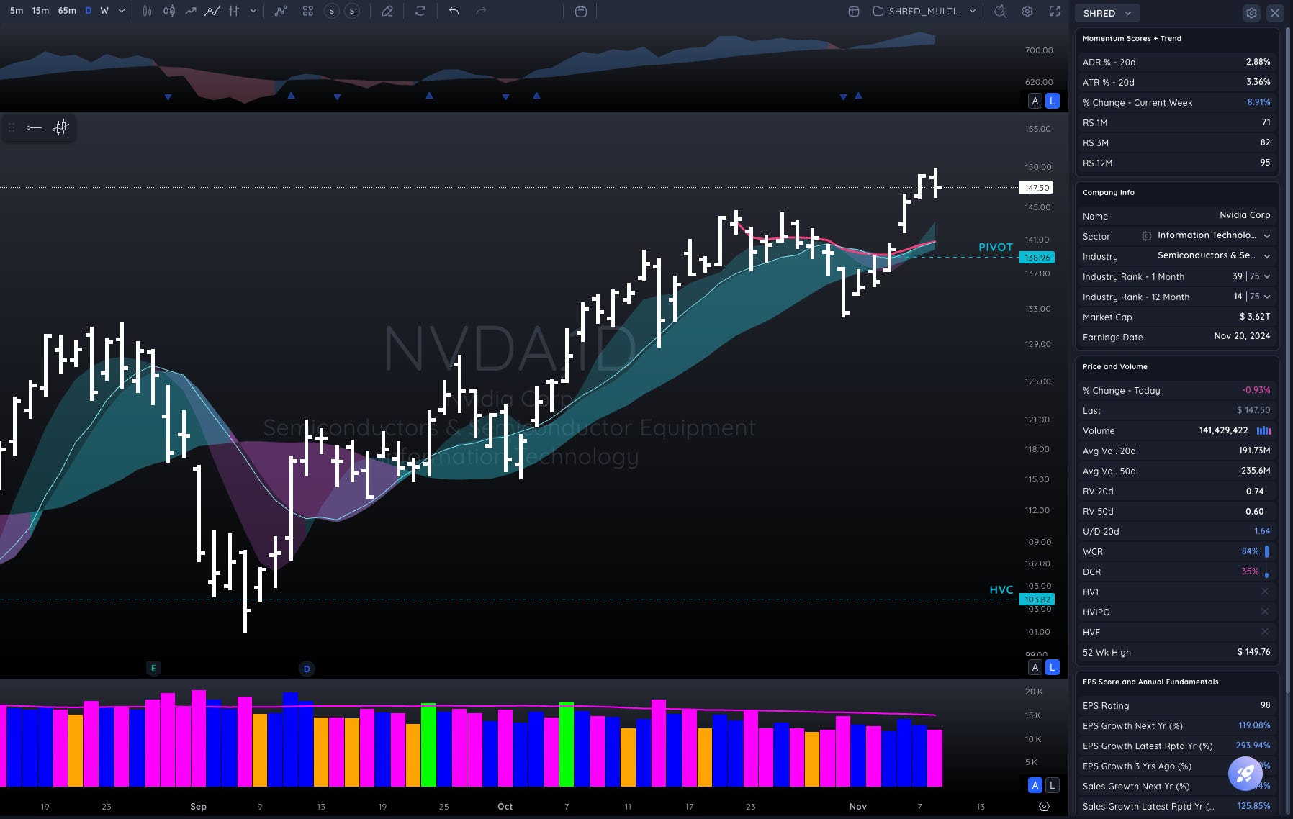
Task: Select the candlestick chart style icon
Action: [169, 11]
